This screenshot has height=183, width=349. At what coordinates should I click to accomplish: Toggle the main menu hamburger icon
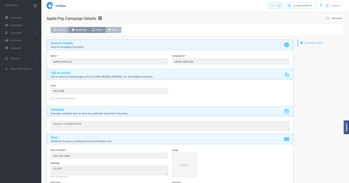tap(35, 5)
